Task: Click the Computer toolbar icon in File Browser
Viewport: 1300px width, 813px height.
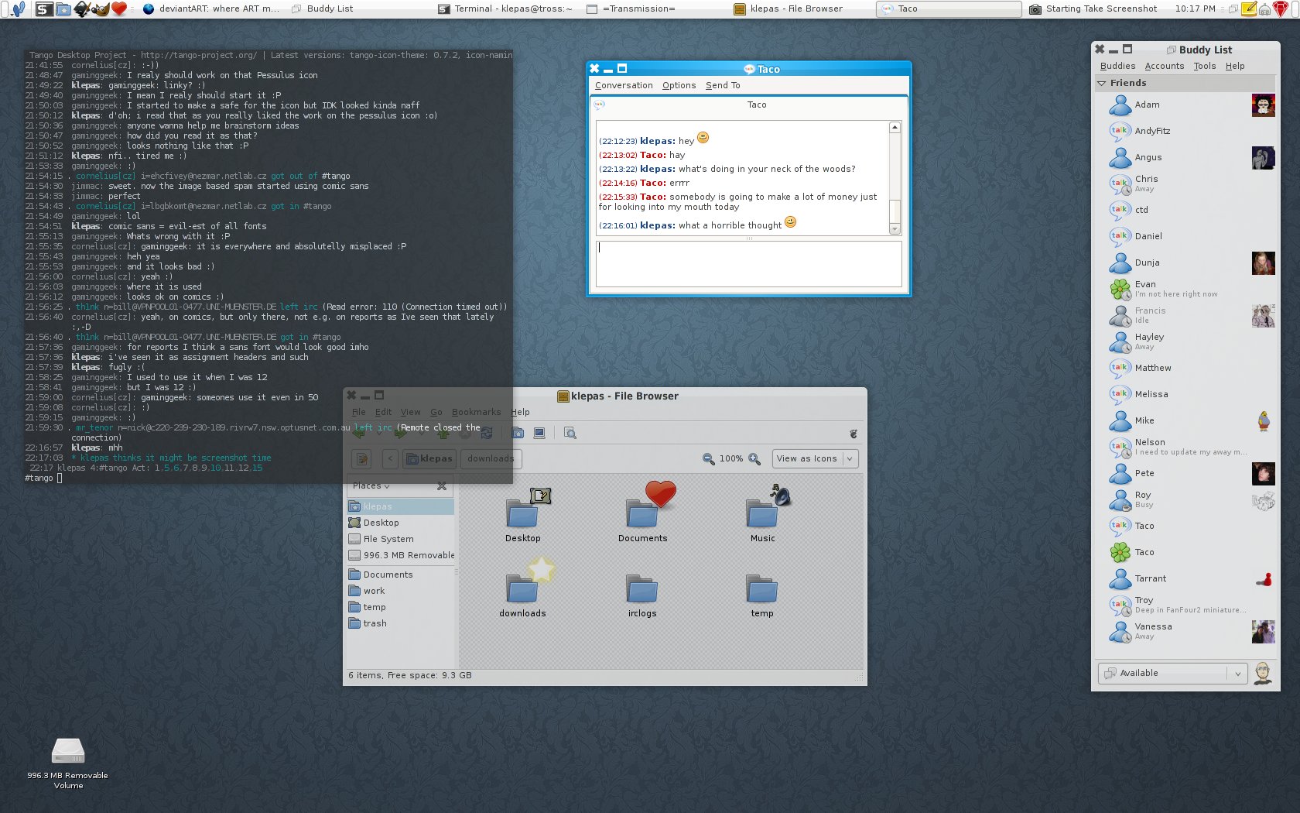Action: [x=539, y=433]
